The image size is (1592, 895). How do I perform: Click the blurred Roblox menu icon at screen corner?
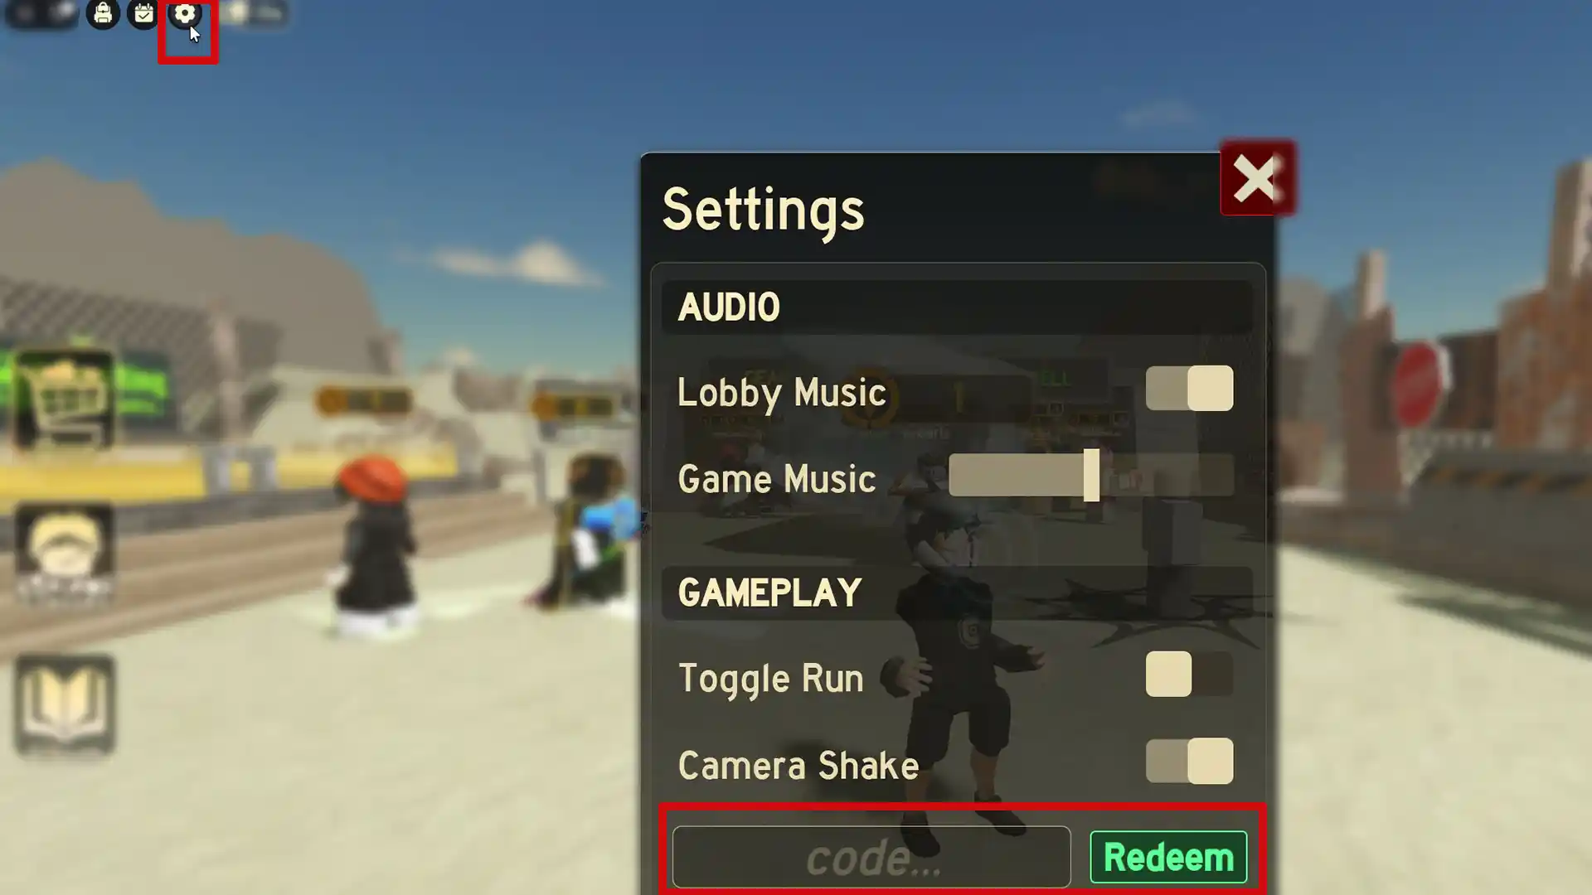pyautogui.click(x=25, y=13)
